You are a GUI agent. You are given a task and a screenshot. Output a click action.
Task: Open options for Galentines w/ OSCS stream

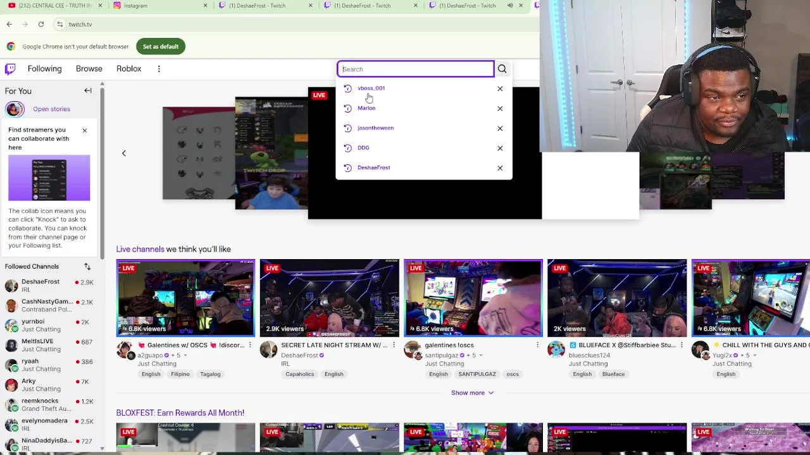tap(250, 345)
